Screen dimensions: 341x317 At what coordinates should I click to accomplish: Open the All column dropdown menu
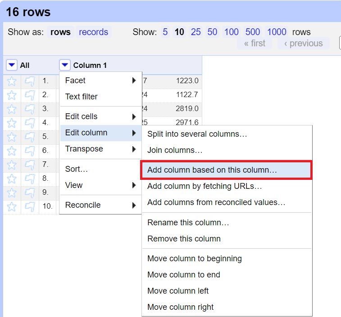point(12,65)
